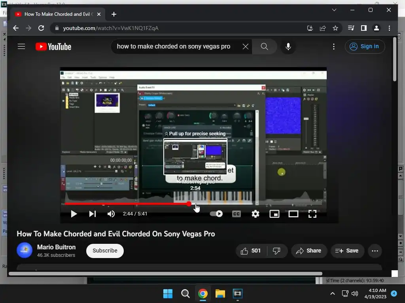
Task: Bookmark this page with star
Action: tap(335, 28)
